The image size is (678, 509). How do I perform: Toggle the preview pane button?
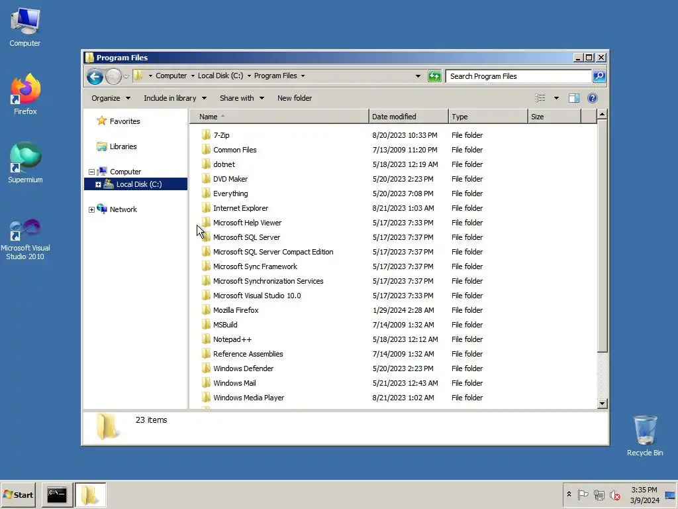574,98
